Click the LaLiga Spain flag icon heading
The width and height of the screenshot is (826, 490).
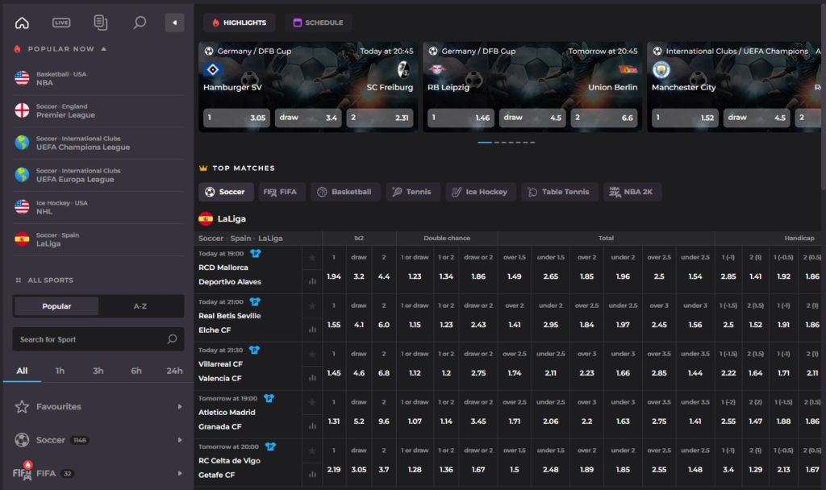pos(206,218)
